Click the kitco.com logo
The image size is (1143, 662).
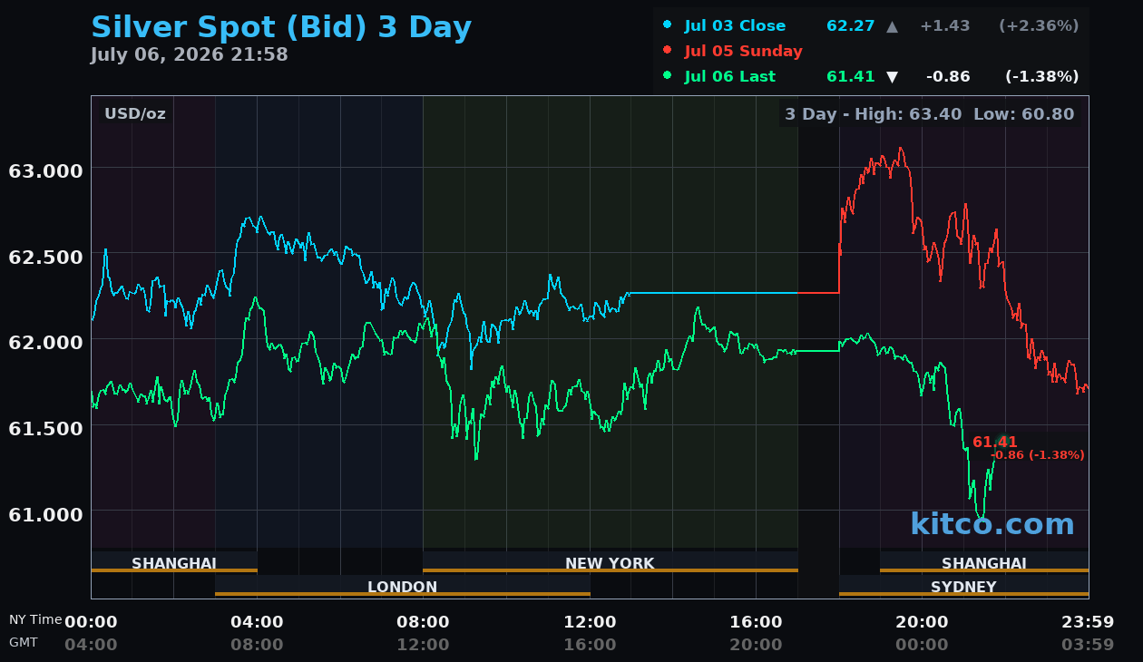point(992,524)
